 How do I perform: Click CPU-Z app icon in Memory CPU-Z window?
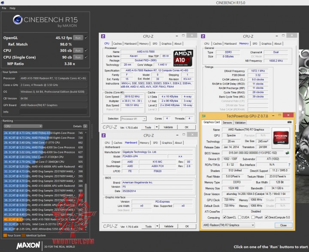click(203, 36)
